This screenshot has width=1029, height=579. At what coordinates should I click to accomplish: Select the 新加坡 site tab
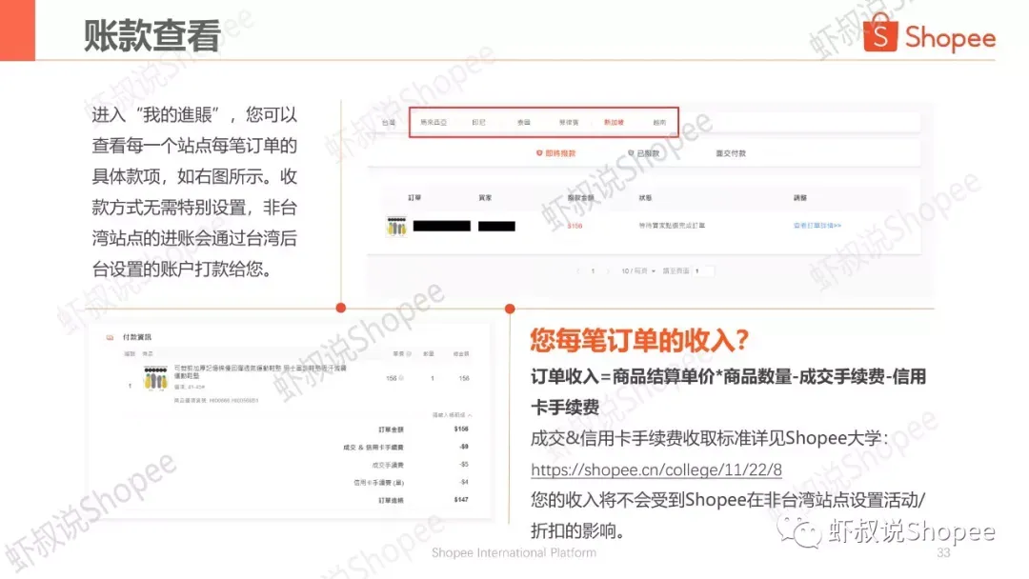click(614, 123)
